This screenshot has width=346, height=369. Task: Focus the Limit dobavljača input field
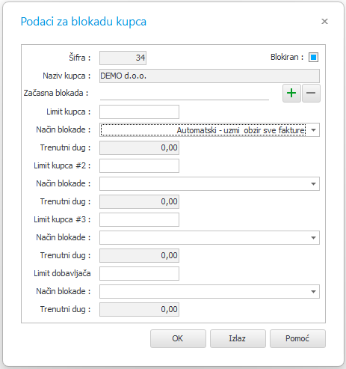(x=139, y=273)
